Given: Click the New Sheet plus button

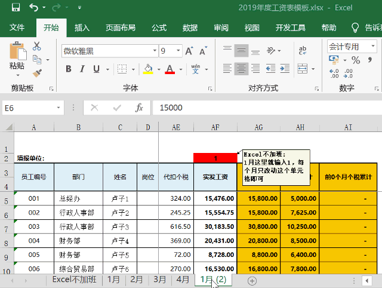Looking at the screenshot, I should click(x=252, y=281).
